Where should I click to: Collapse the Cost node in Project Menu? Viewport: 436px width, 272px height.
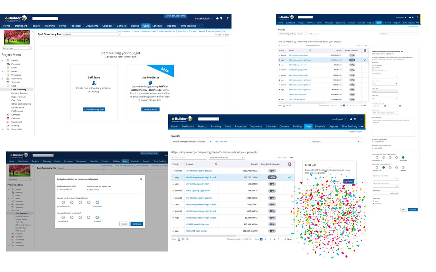click(x=3, y=86)
